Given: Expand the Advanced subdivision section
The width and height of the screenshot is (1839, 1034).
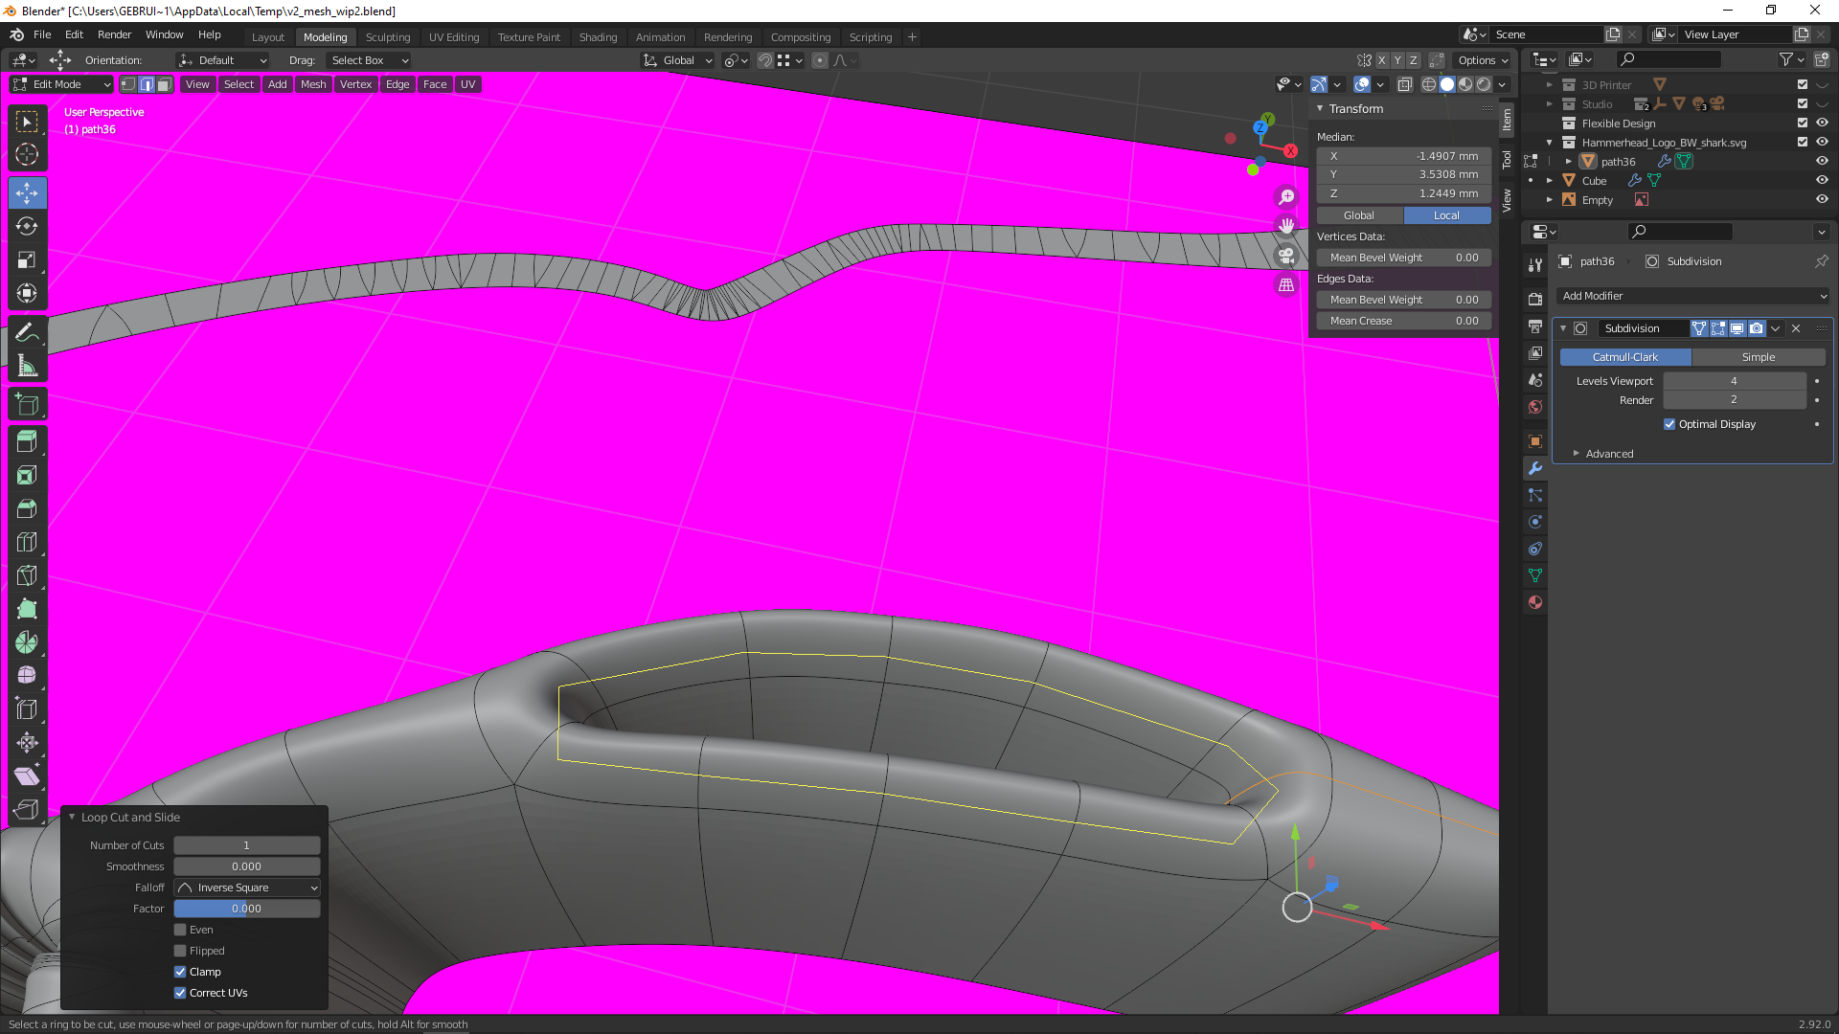Looking at the screenshot, I should (x=1609, y=454).
